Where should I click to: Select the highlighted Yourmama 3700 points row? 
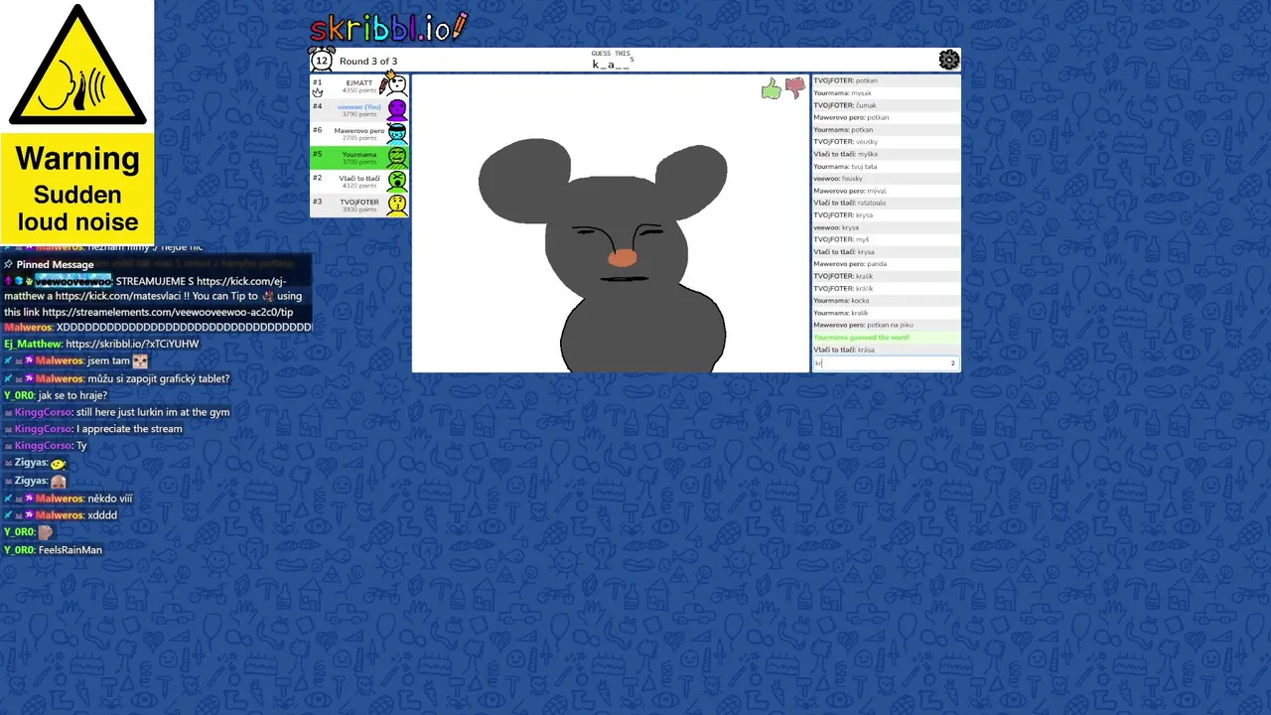[x=359, y=158]
